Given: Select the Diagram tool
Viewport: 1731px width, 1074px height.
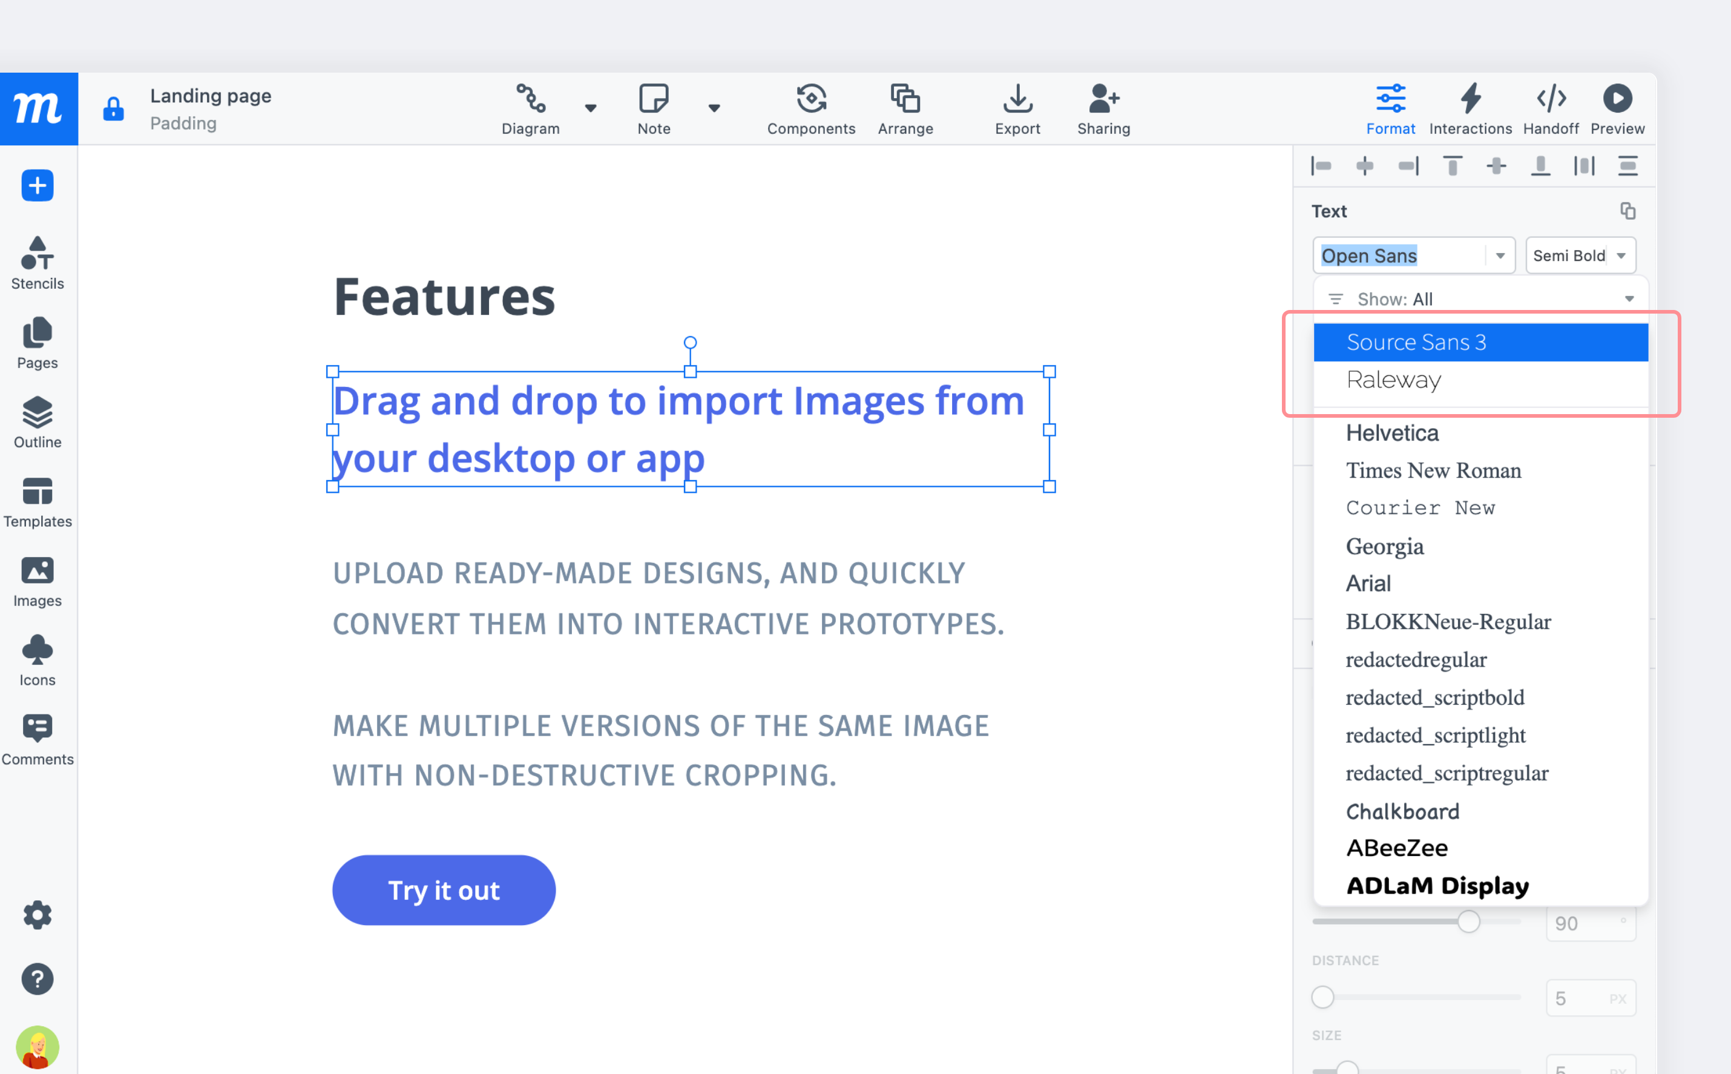Looking at the screenshot, I should click(x=530, y=109).
